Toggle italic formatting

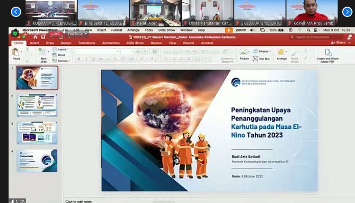pos(85,59)
